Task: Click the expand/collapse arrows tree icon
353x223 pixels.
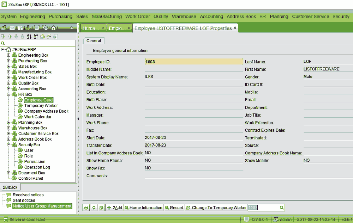Action: point(49,36)
